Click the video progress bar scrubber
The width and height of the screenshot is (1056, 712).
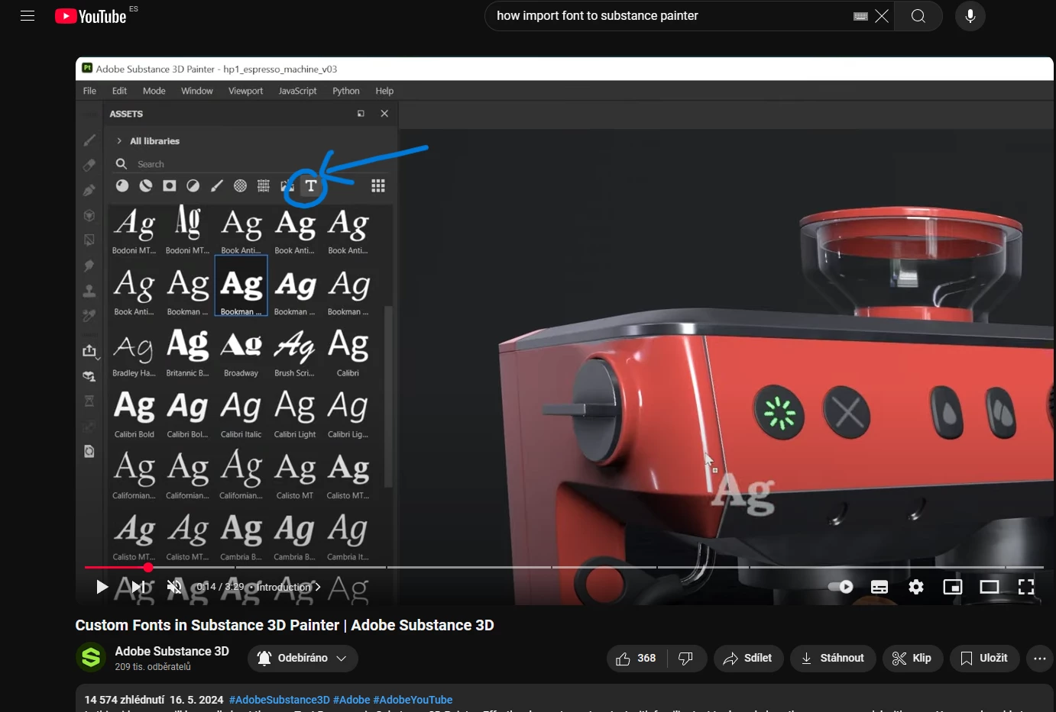click(x=148, y=567)
